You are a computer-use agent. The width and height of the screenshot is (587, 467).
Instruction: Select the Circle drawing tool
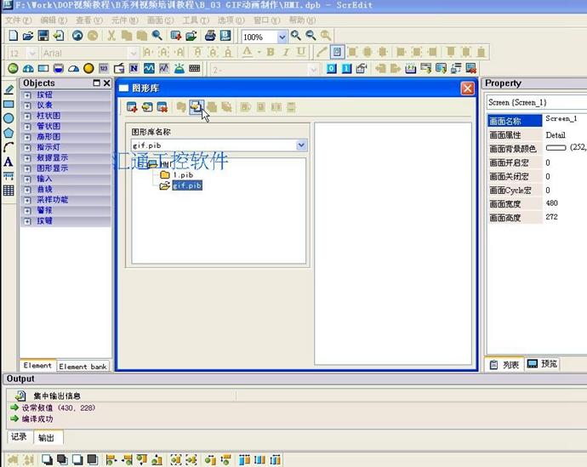point(9,118)
